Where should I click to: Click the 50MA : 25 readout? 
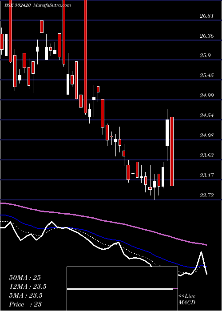point(25,278)
